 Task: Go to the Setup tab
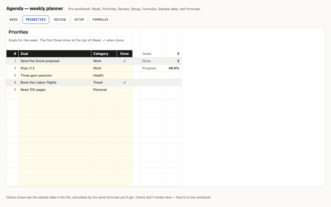pos(79,20)
